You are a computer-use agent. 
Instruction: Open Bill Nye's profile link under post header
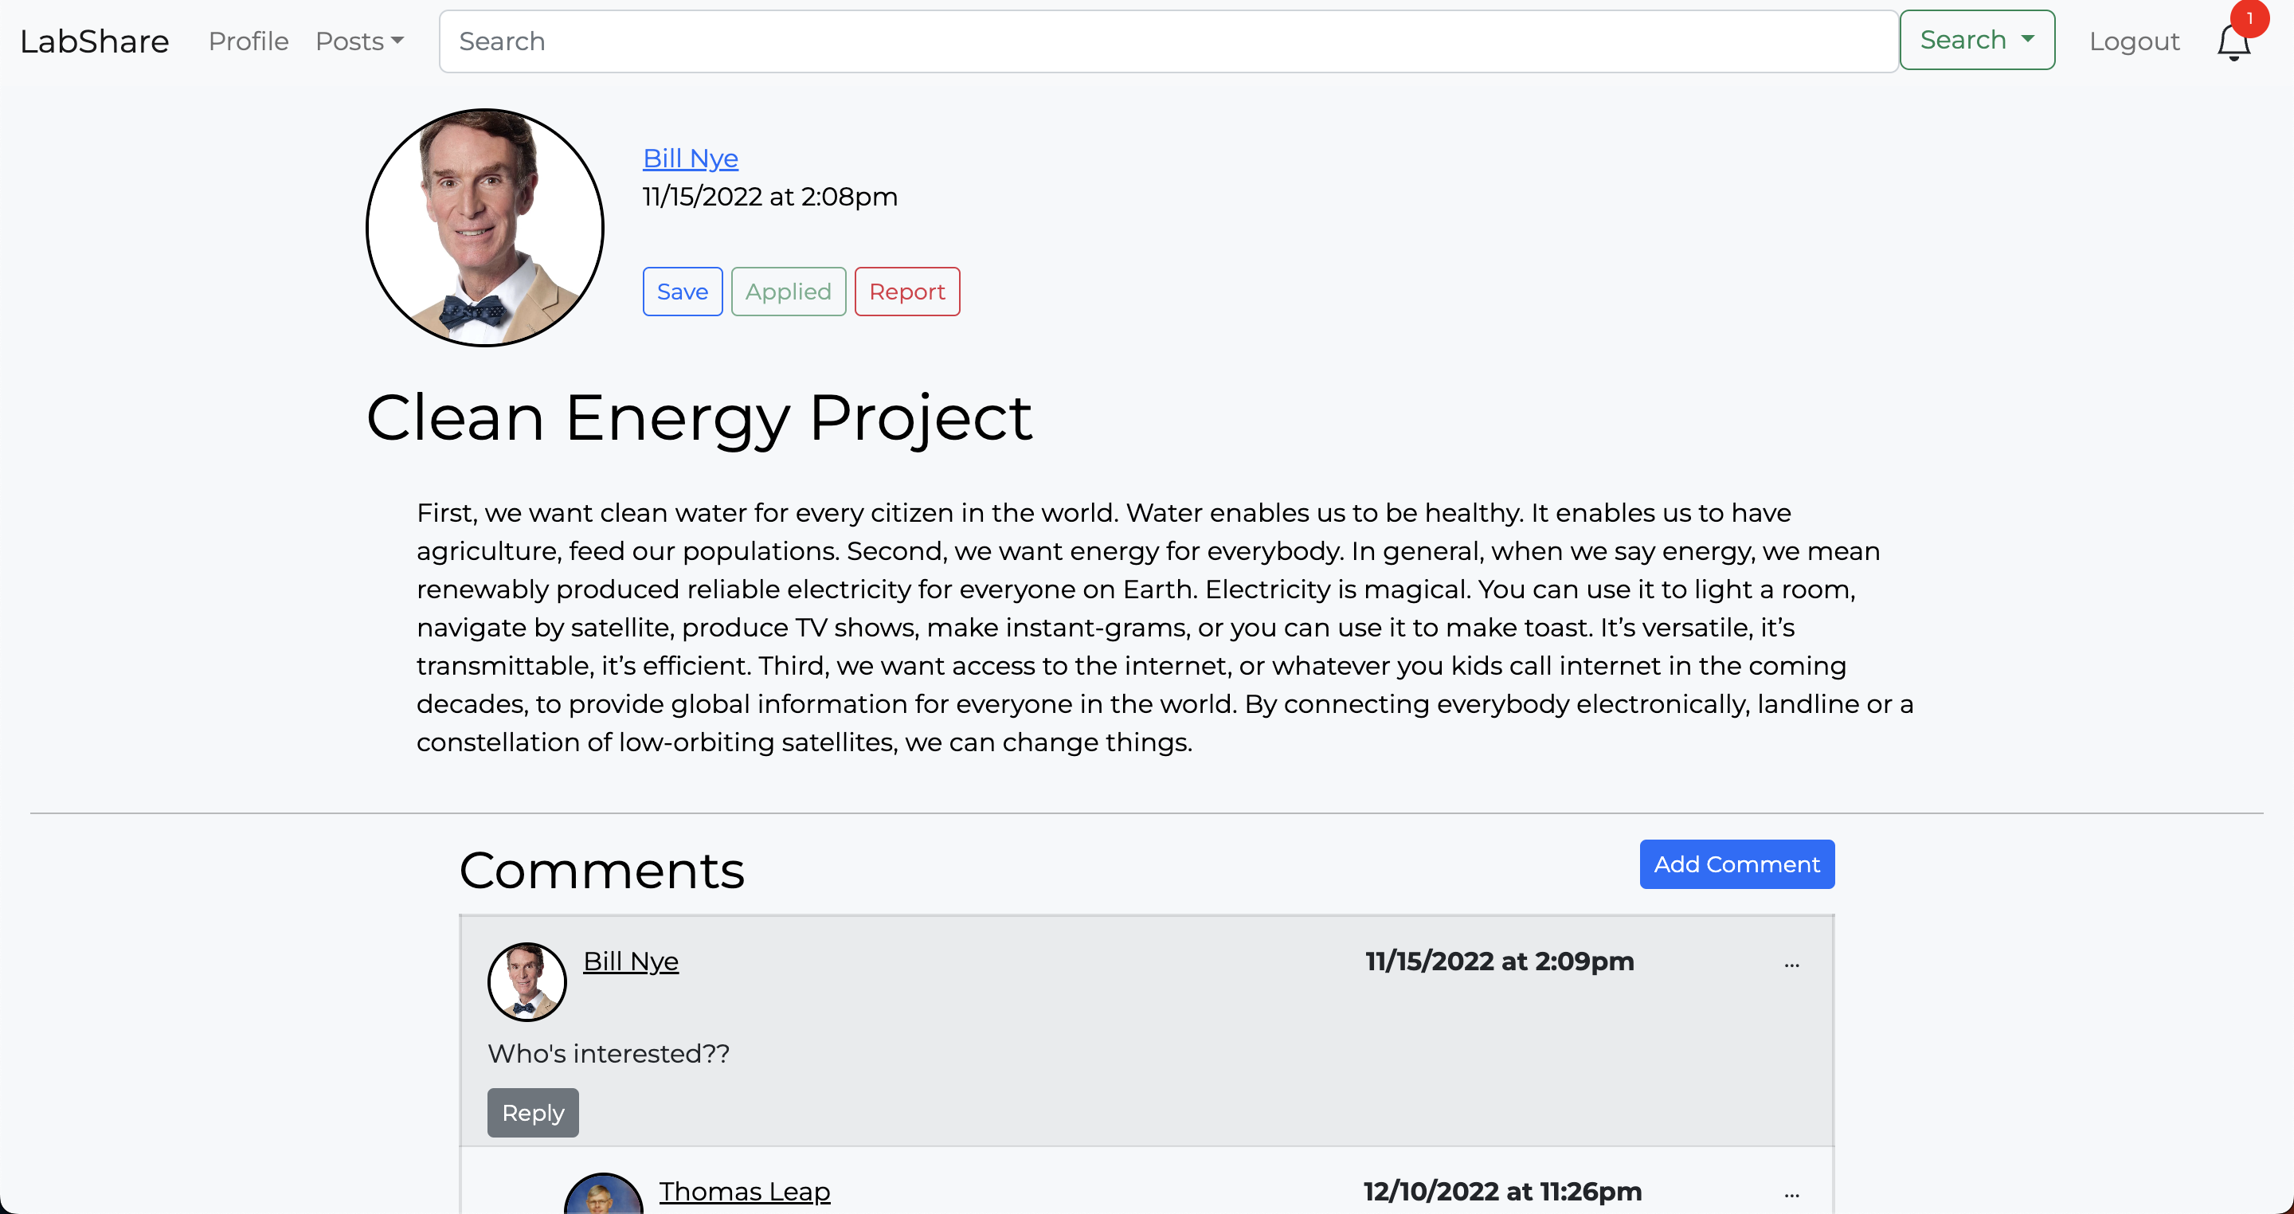[x=690, y=158]
